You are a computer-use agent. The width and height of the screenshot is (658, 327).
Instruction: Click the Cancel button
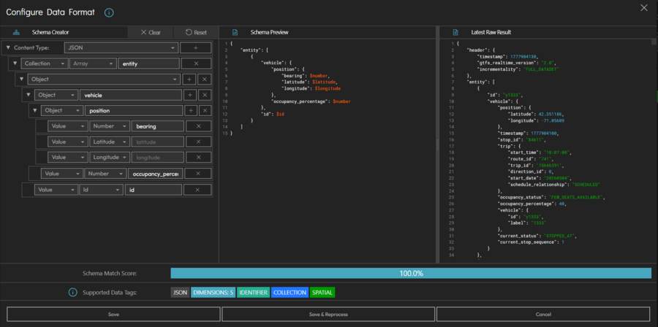click(543, 314)
